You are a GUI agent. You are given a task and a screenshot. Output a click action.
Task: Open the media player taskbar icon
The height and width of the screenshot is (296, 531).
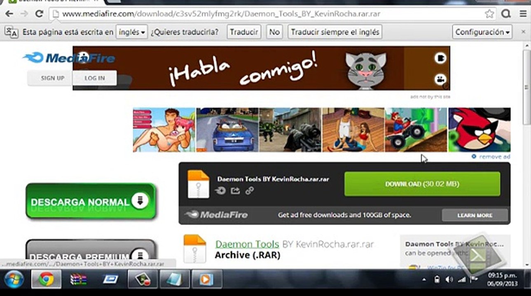point(206,280)
